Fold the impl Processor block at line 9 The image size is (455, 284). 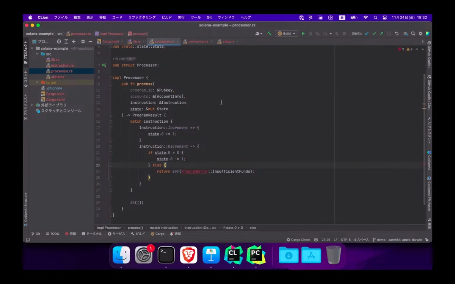[111, 78]
